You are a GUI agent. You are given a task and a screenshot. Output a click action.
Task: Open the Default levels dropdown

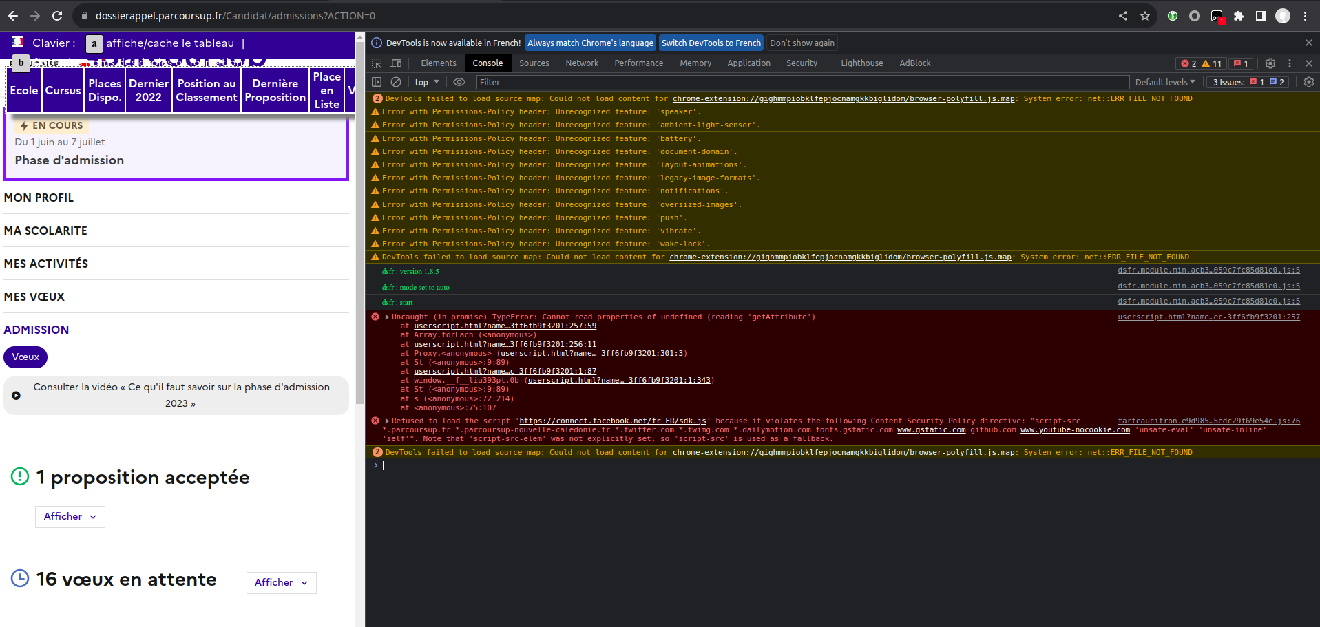tap(1165, 82)
